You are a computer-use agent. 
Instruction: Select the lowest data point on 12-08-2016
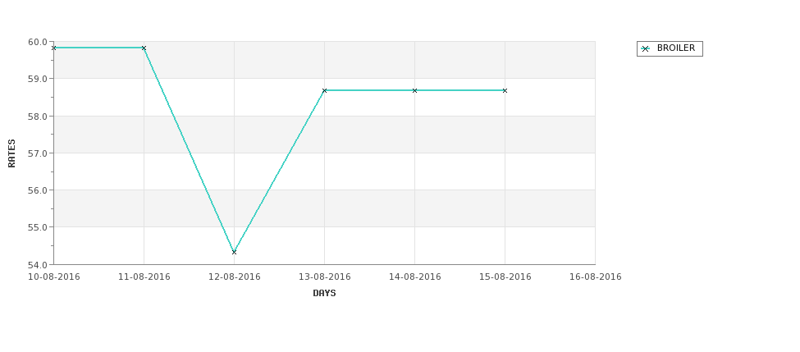coord(234,252)
